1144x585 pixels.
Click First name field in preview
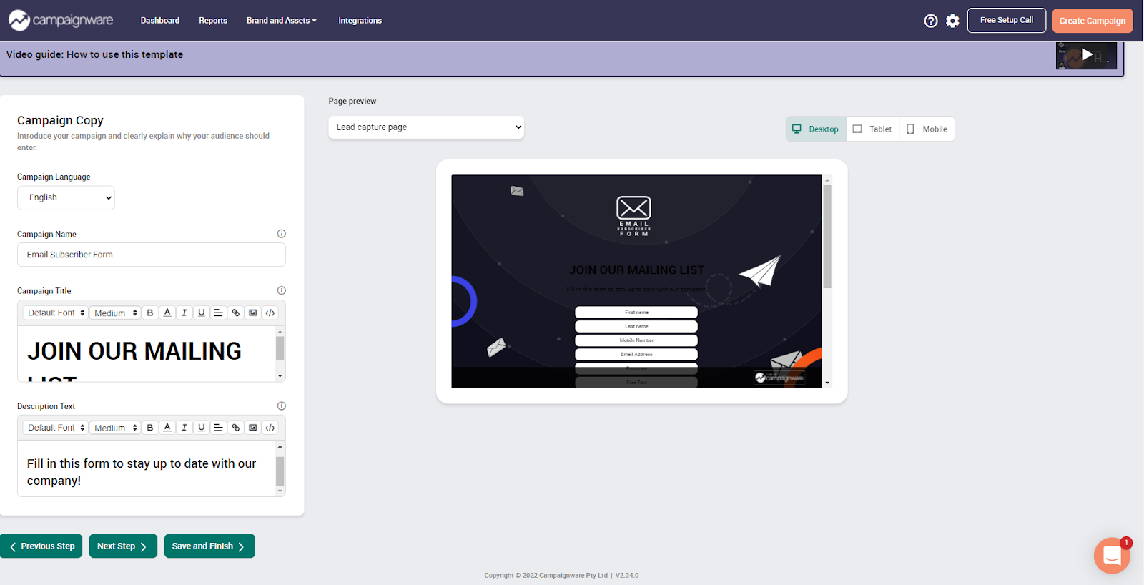click(636, 313)
